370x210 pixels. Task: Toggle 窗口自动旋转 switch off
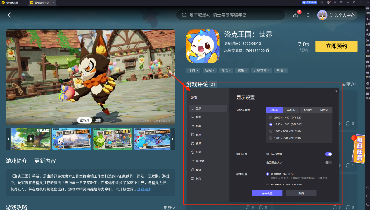tap(328, 154)
